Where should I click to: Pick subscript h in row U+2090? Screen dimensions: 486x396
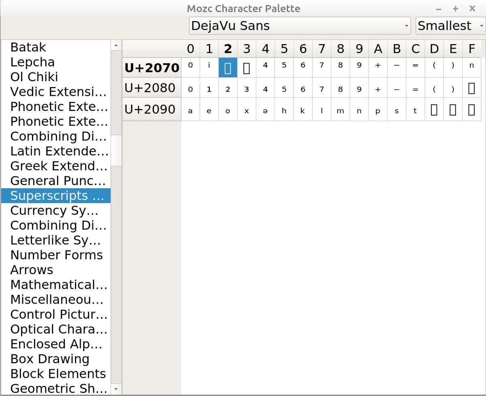(x=284, y=110)
